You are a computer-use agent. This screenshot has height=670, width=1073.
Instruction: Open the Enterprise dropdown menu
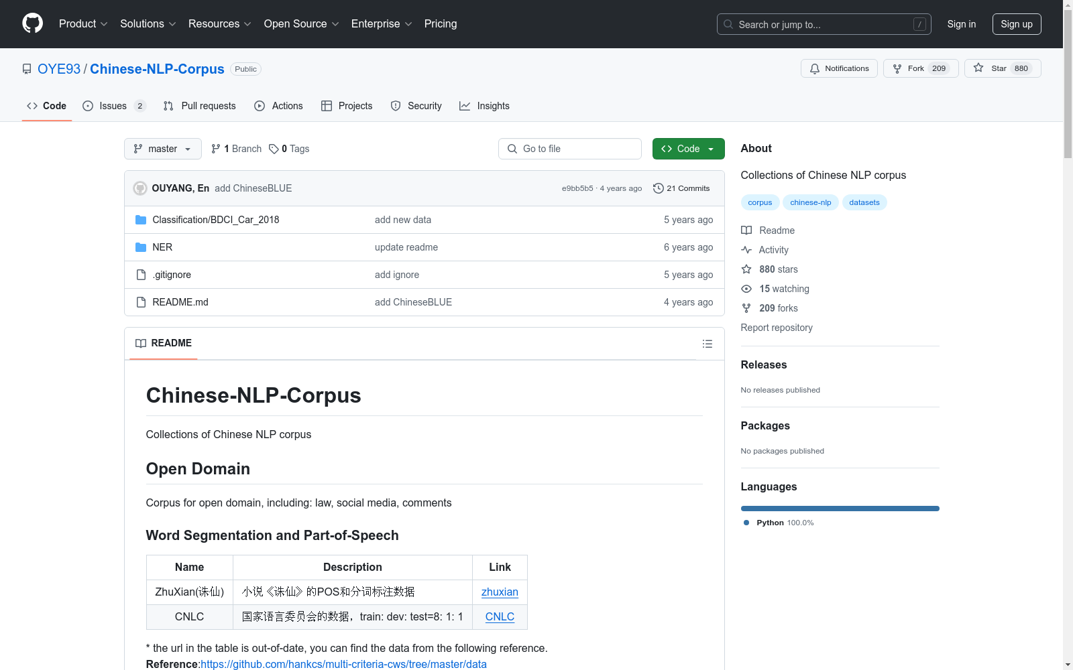pos(382,24)
